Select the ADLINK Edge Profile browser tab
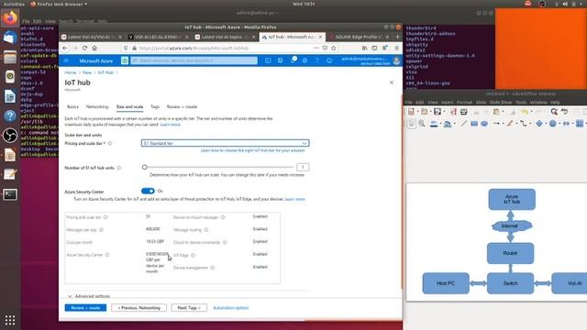This screenshot has height=330, width=587. [x=358, y=37]
